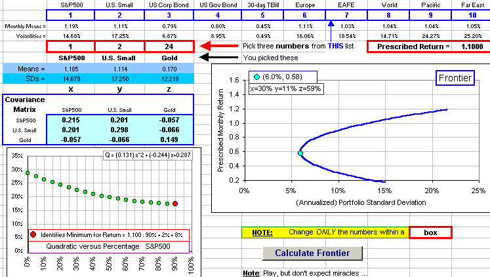This screenshot has height=277, width=490.
Task: Click asset number 4 under US Gov Bond
Action: (x=218, y=15)
